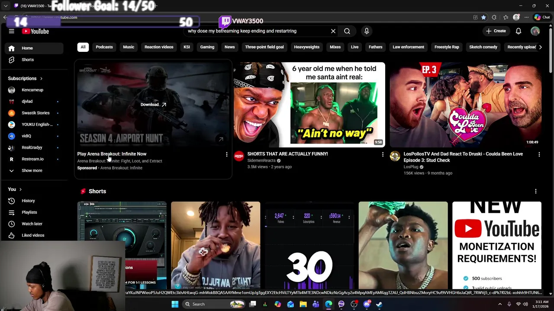Select the Music filter chip
The image size is (554, 311).
(x=129, y=47)
